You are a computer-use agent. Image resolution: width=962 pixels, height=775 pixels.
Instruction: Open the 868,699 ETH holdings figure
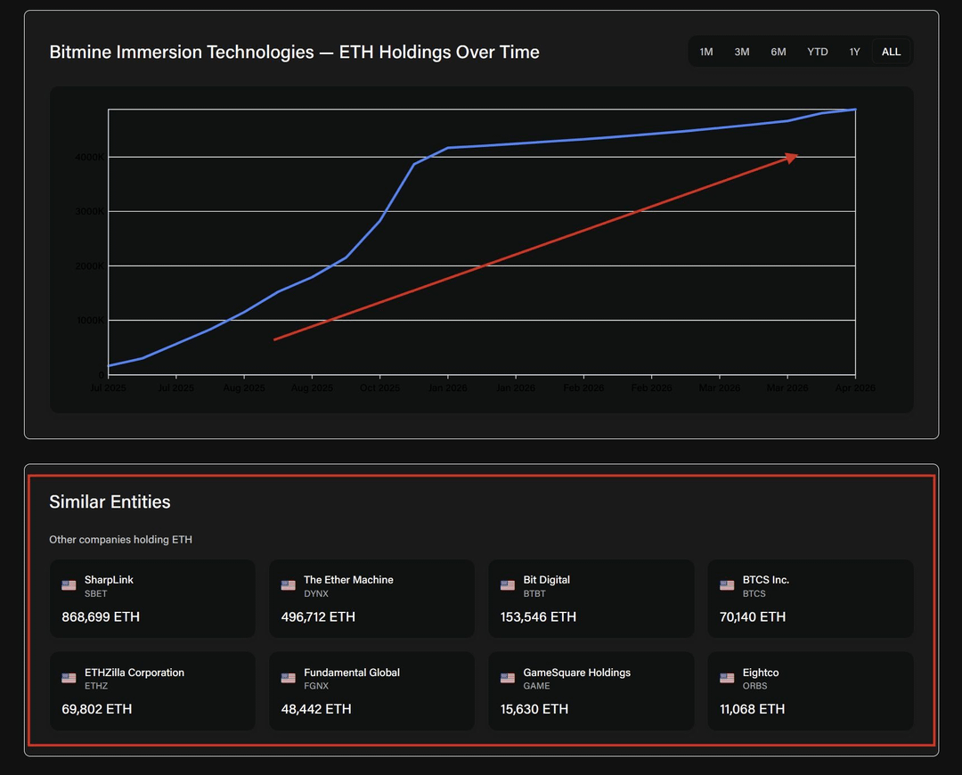point(101,616)
